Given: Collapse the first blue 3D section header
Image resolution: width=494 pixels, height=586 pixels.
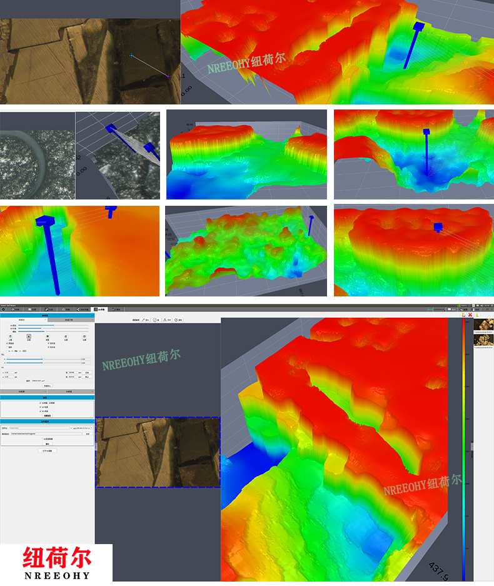Looking at the screenshot, I should (47, 315).
